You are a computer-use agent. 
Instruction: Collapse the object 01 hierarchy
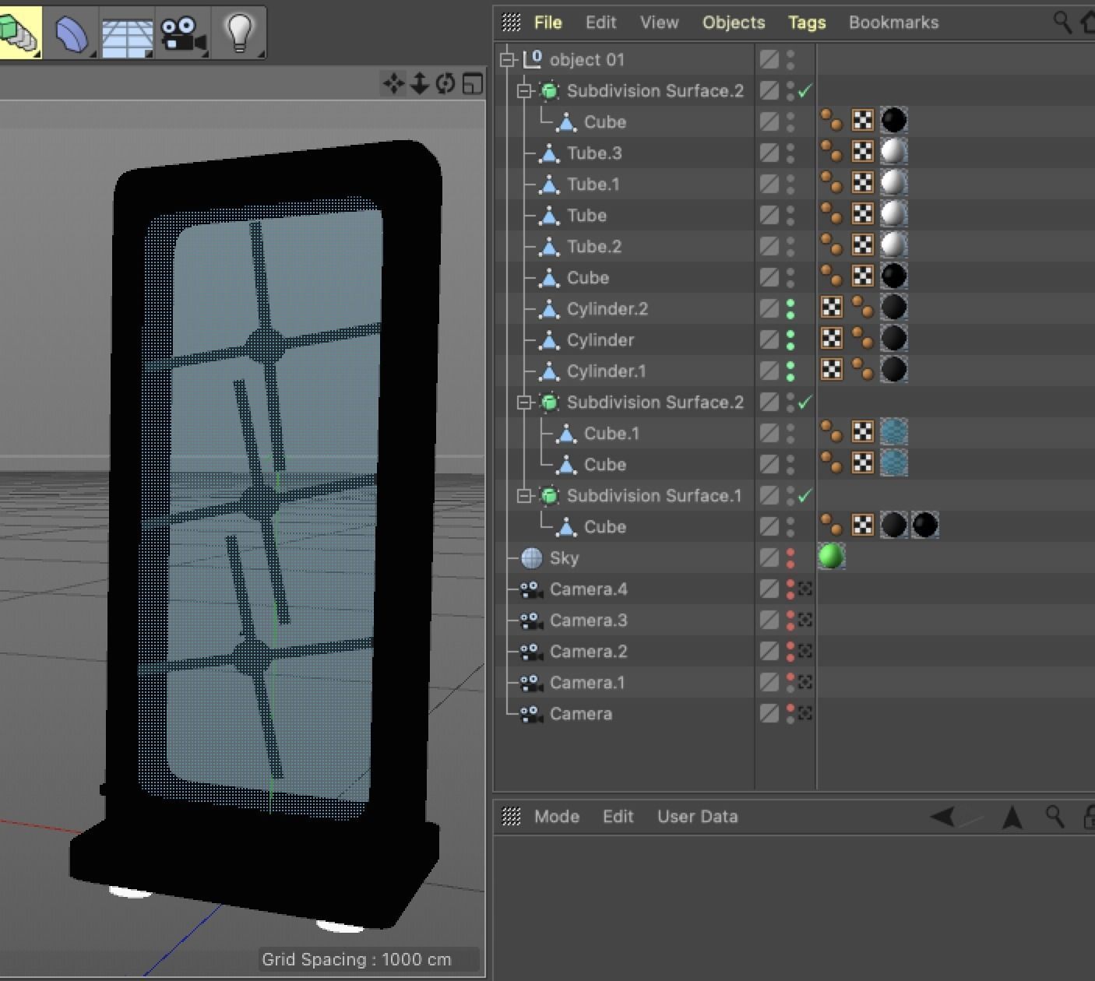[x=509, y=60]
